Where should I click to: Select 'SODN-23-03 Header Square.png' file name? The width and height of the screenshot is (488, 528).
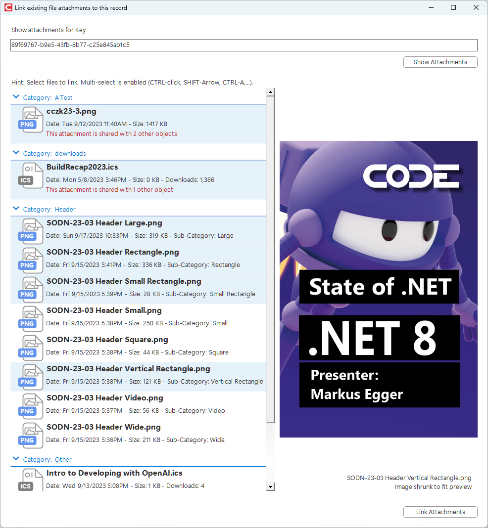pyautogui.click(x=107, y=340)
